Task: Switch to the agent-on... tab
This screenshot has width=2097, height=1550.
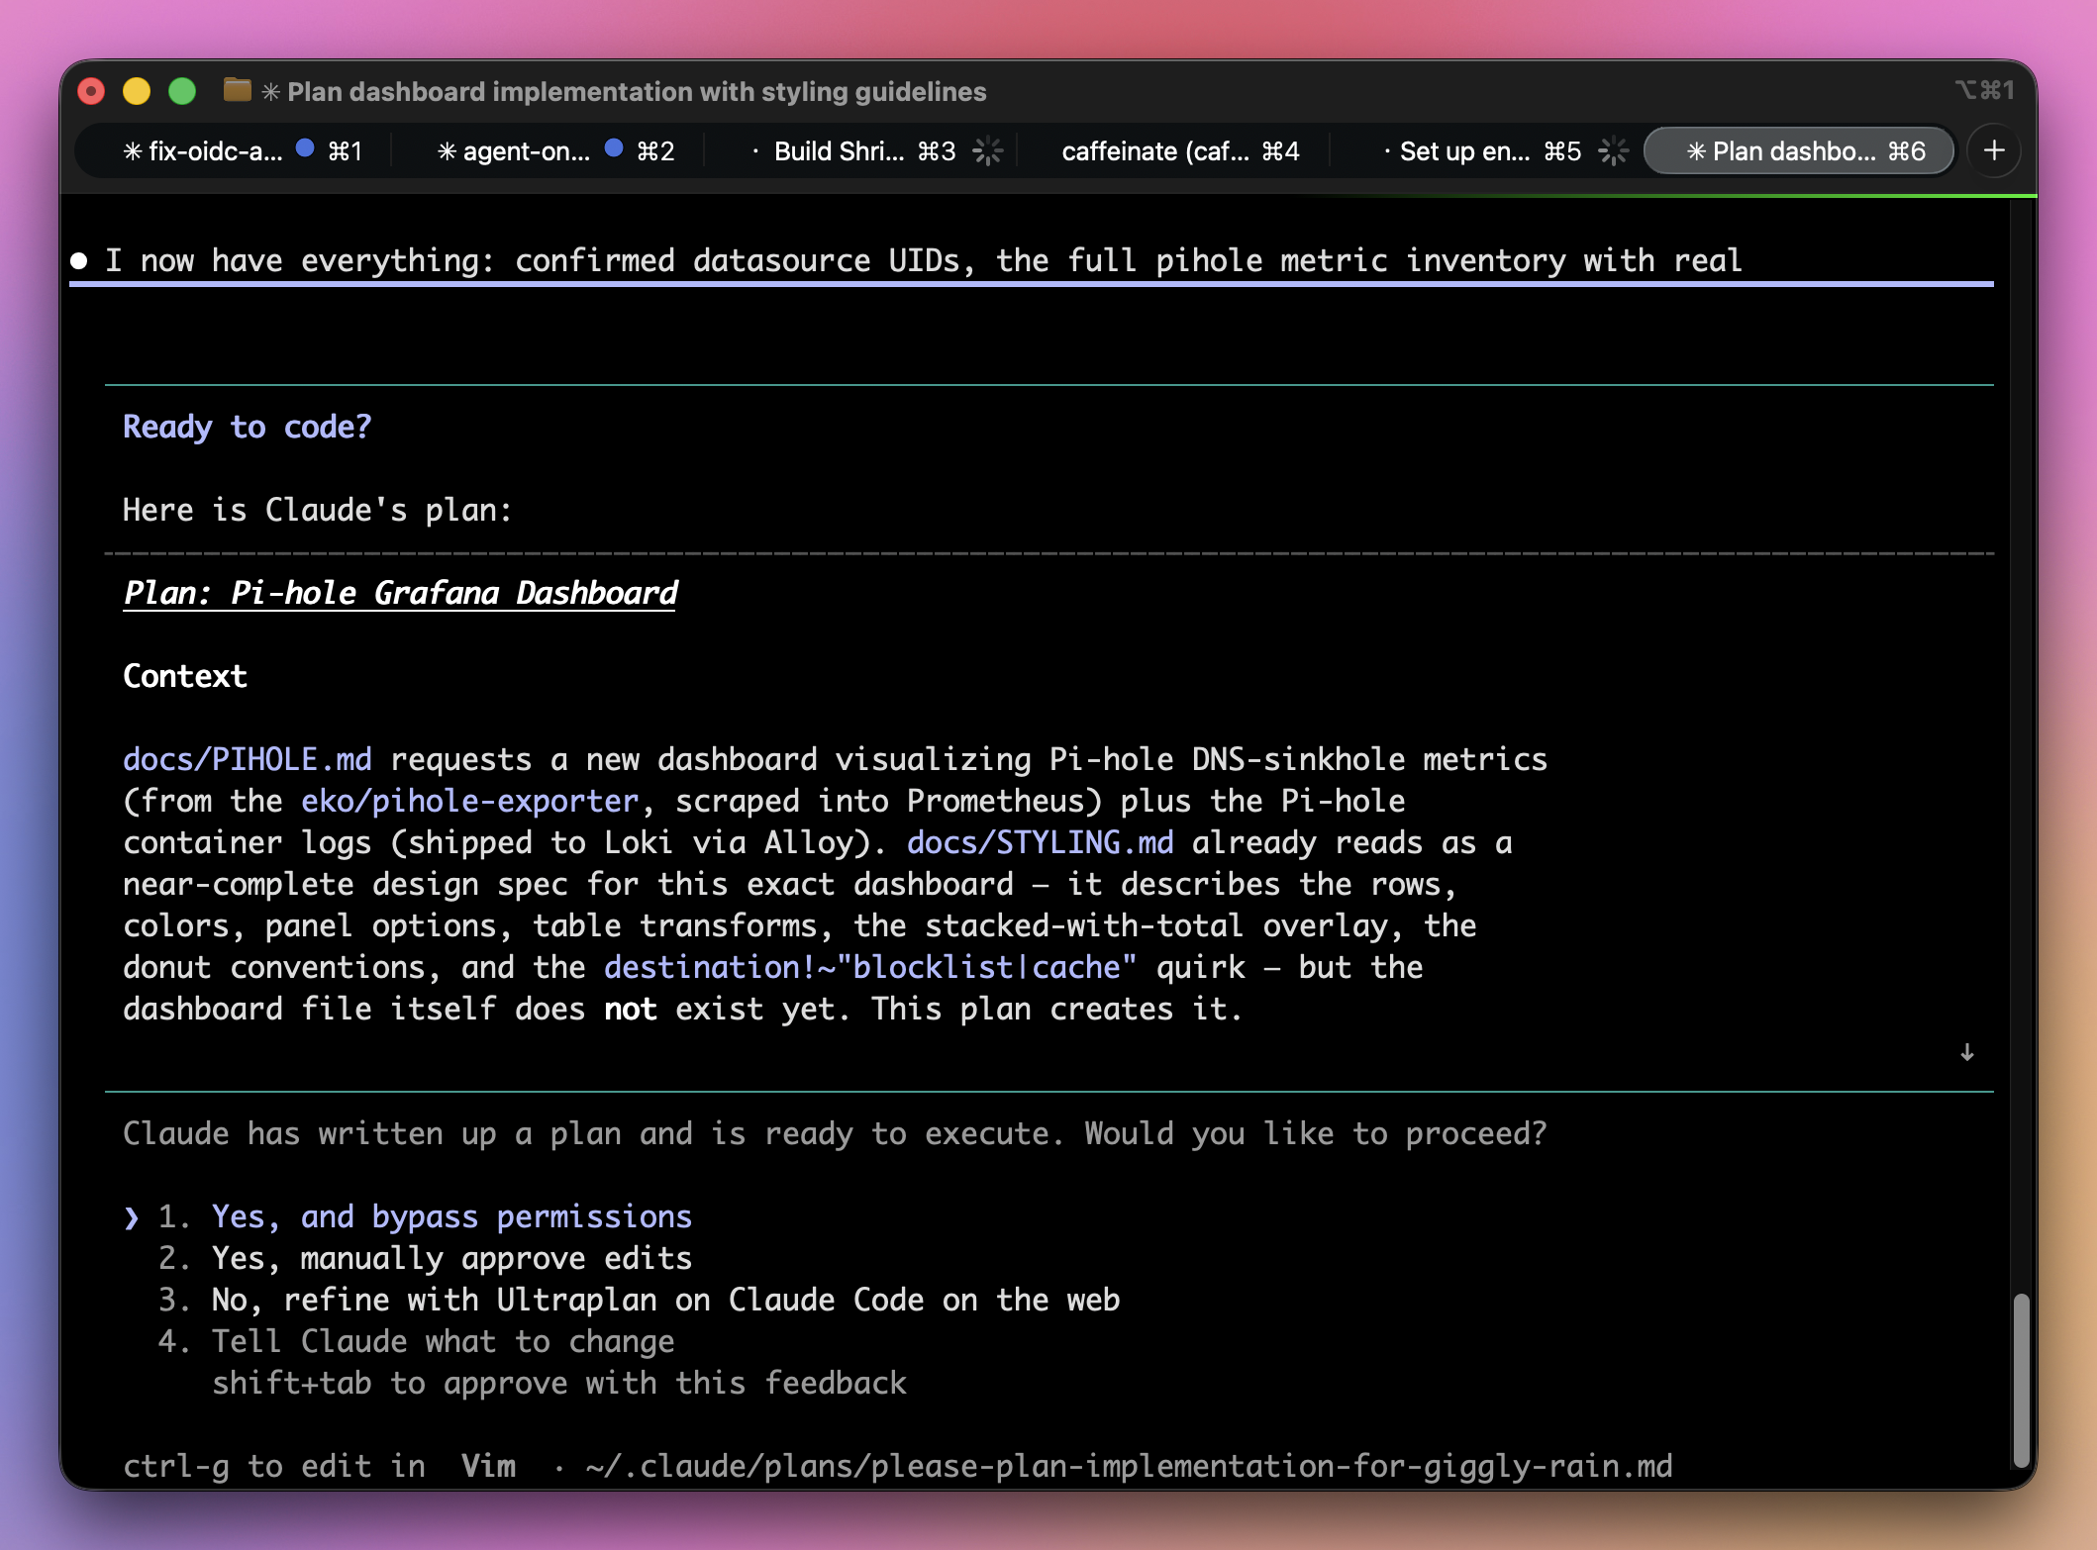Action: (554, 150)
